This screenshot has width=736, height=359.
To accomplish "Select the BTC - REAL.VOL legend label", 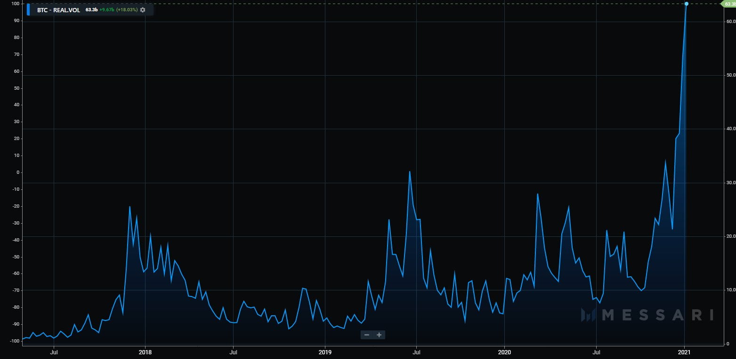I will click(58, 10).
